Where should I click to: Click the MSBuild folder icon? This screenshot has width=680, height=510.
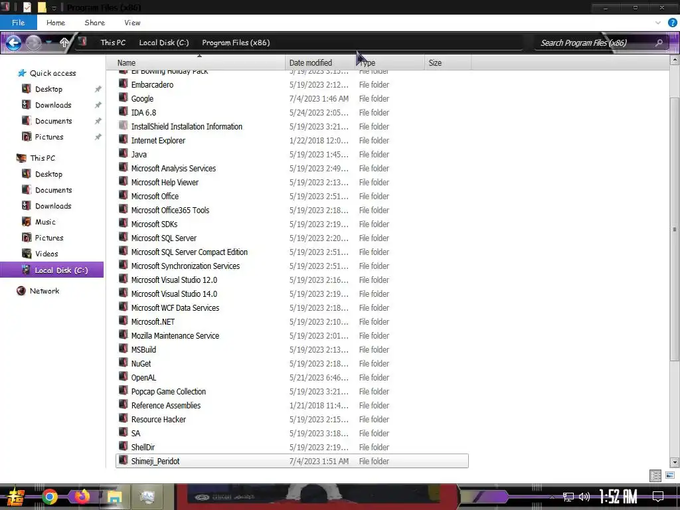coord(123,349)
